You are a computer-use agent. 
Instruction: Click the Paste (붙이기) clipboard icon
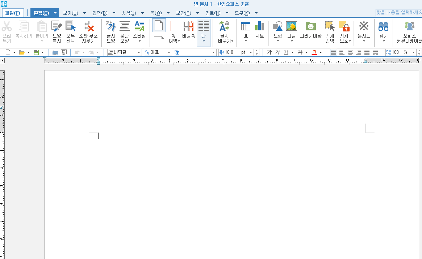click(42, 27)
